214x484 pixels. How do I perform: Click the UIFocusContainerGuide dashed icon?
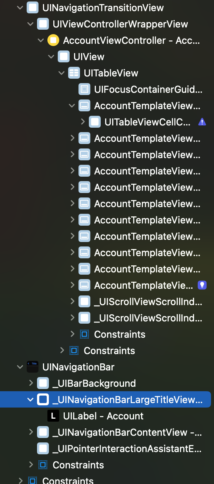point(84,89)
